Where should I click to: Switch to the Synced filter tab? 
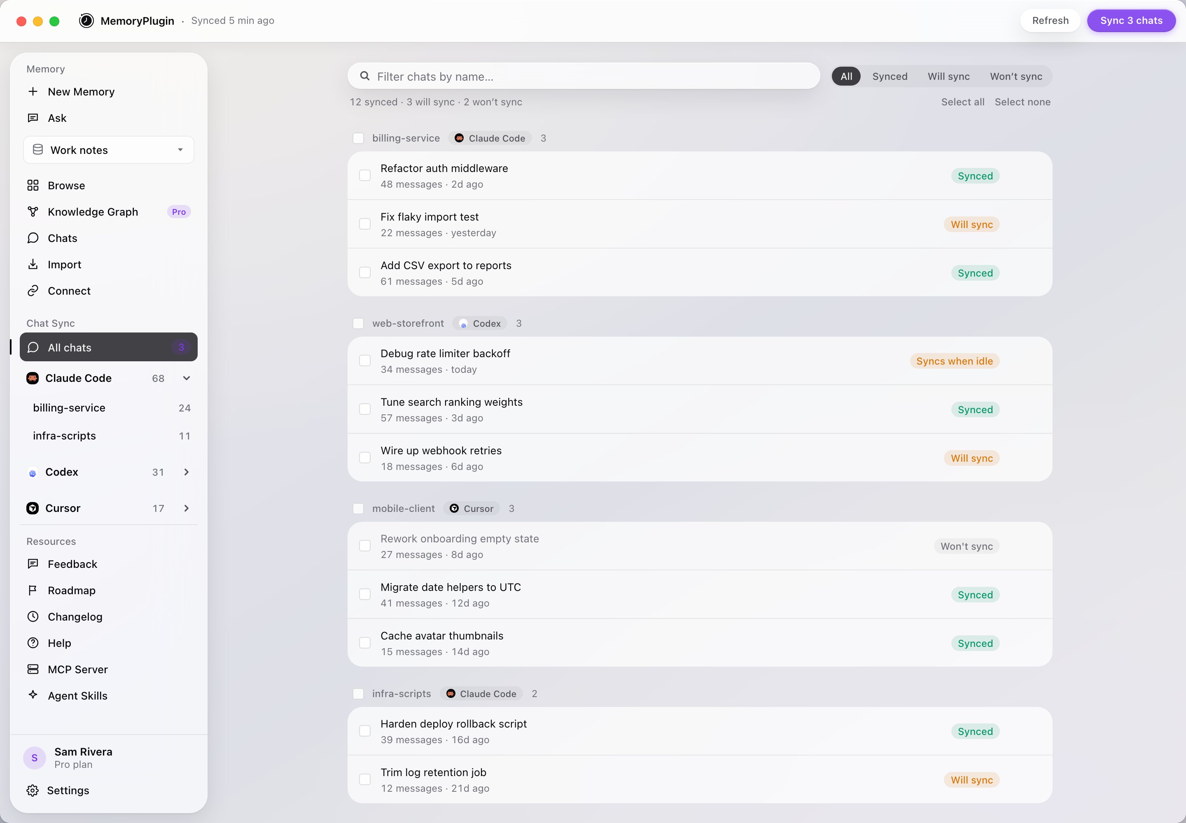pos(890,76)
